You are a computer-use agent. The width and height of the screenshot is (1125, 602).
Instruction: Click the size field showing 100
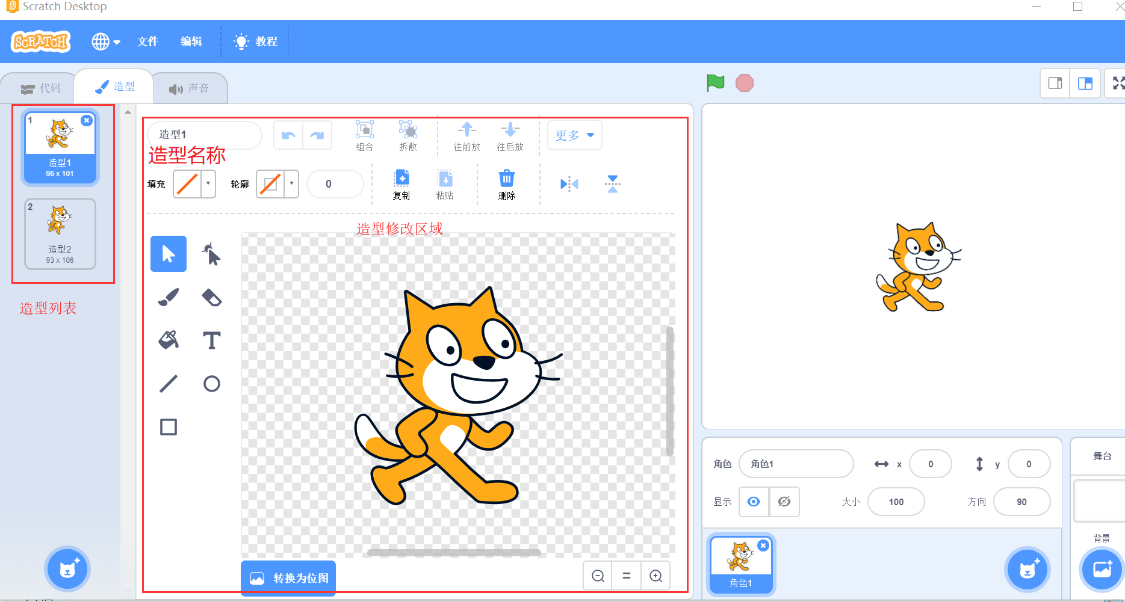point(896,502)
